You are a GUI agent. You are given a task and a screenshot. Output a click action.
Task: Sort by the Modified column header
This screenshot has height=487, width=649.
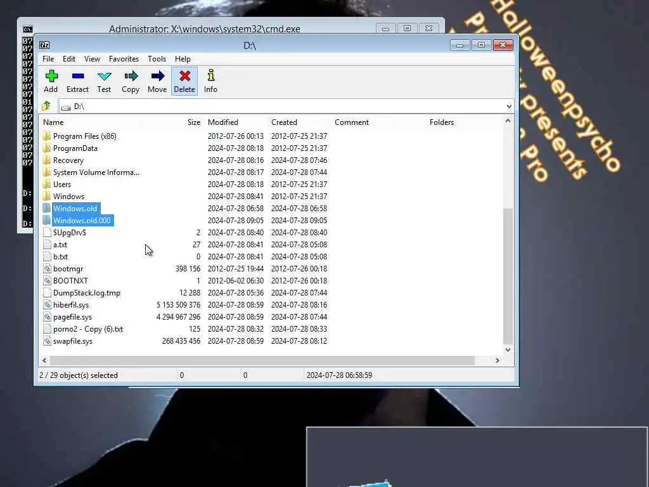pos(222,122)
